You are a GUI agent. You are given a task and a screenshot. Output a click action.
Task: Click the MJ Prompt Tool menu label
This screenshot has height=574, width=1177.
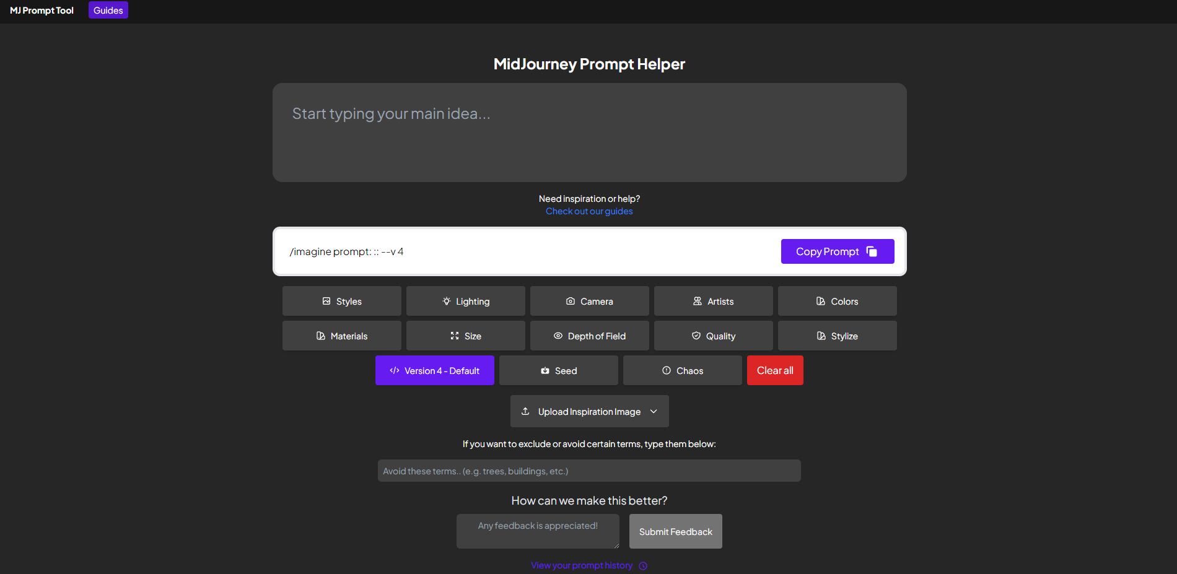tap(40, 10)
